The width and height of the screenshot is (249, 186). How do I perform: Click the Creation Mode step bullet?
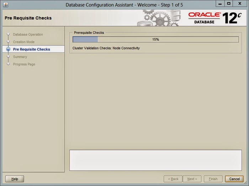[x=8, y=41]
